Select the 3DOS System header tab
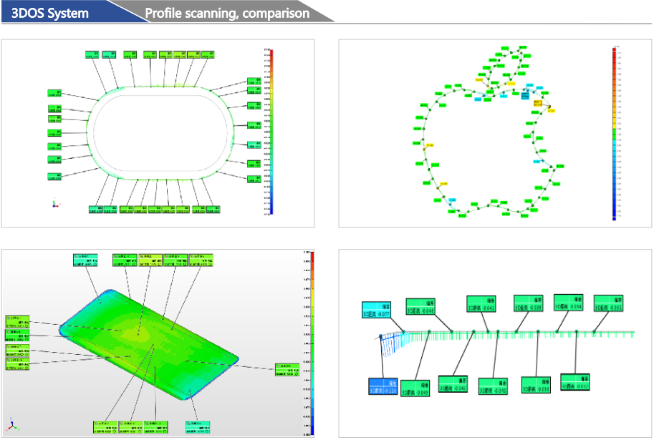The width and height of the screenshot is (654, 440). click(49, 13)
